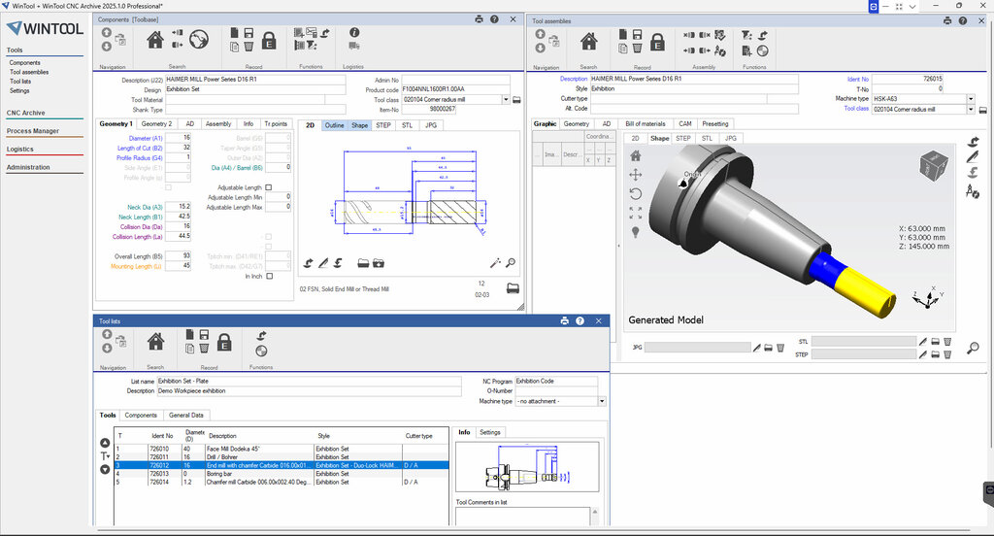Click the home icon in Components toolbar
The height and width of the screenshot is (536, 994).
(x=154, y=41)
